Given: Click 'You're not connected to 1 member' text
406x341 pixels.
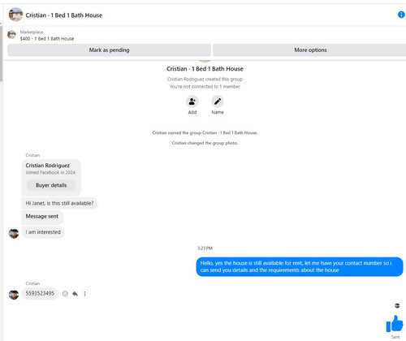Looking at the screenshot, I should 205,87.
